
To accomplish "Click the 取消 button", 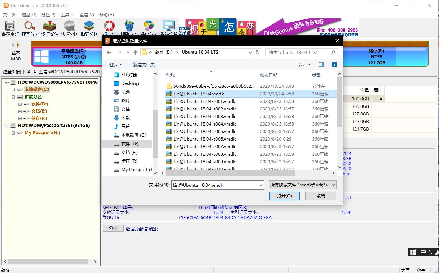I will coord(321,196).
